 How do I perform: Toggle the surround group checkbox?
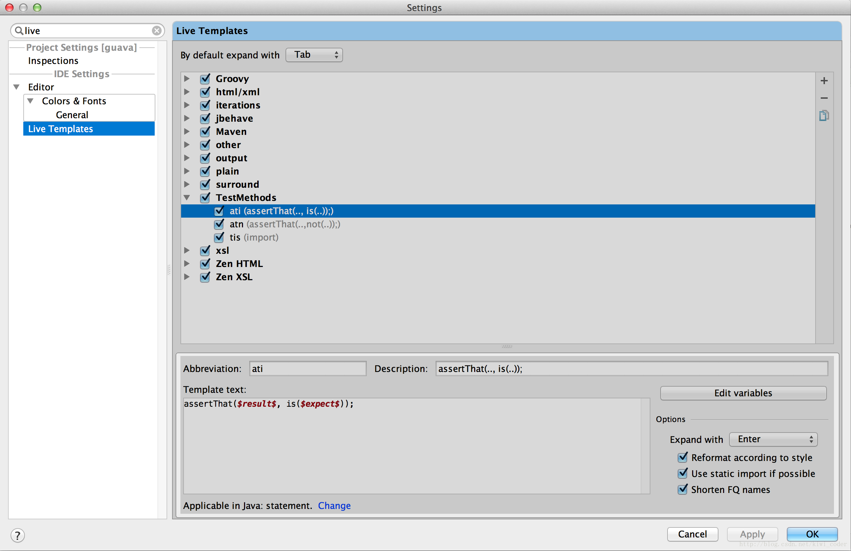pyautogui.click(x=205, y=184)
